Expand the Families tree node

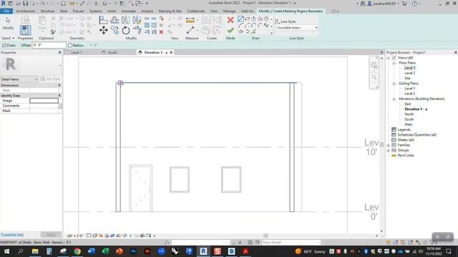point(389,145)
